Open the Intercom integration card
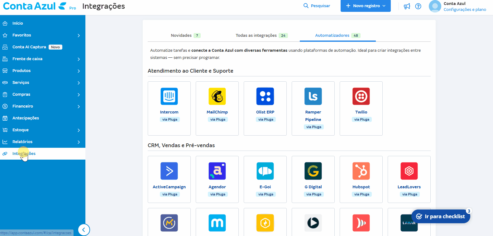Image resolution: width=493 pixels, height=236 pixels. tap(169, 108)
